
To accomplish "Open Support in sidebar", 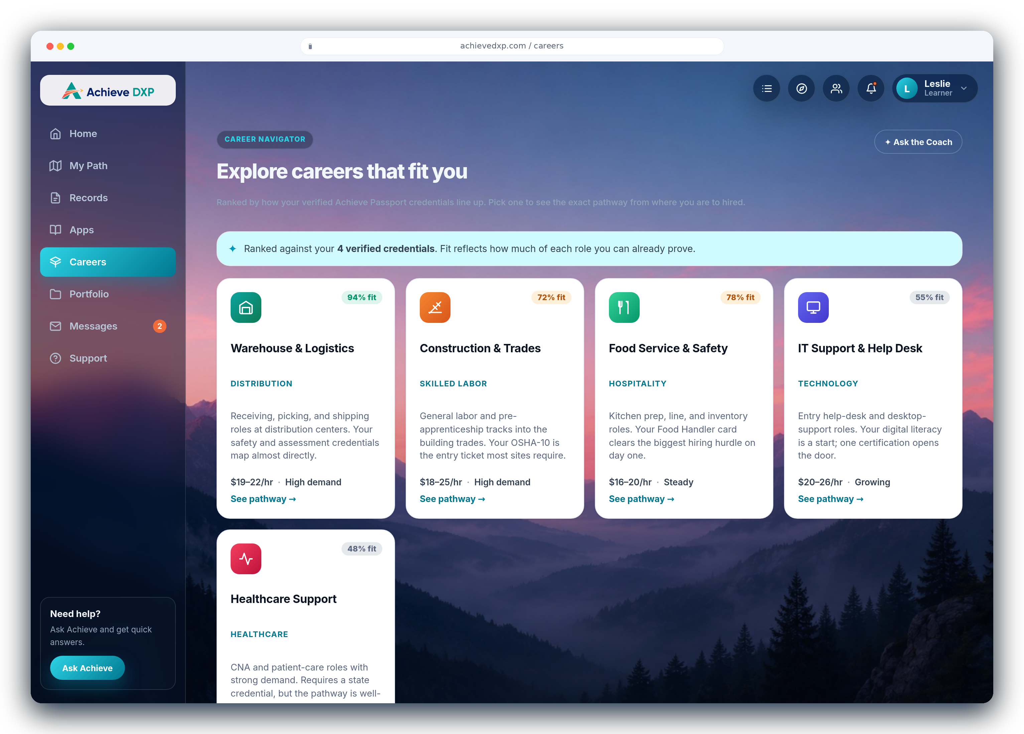I will coord(108,358).
